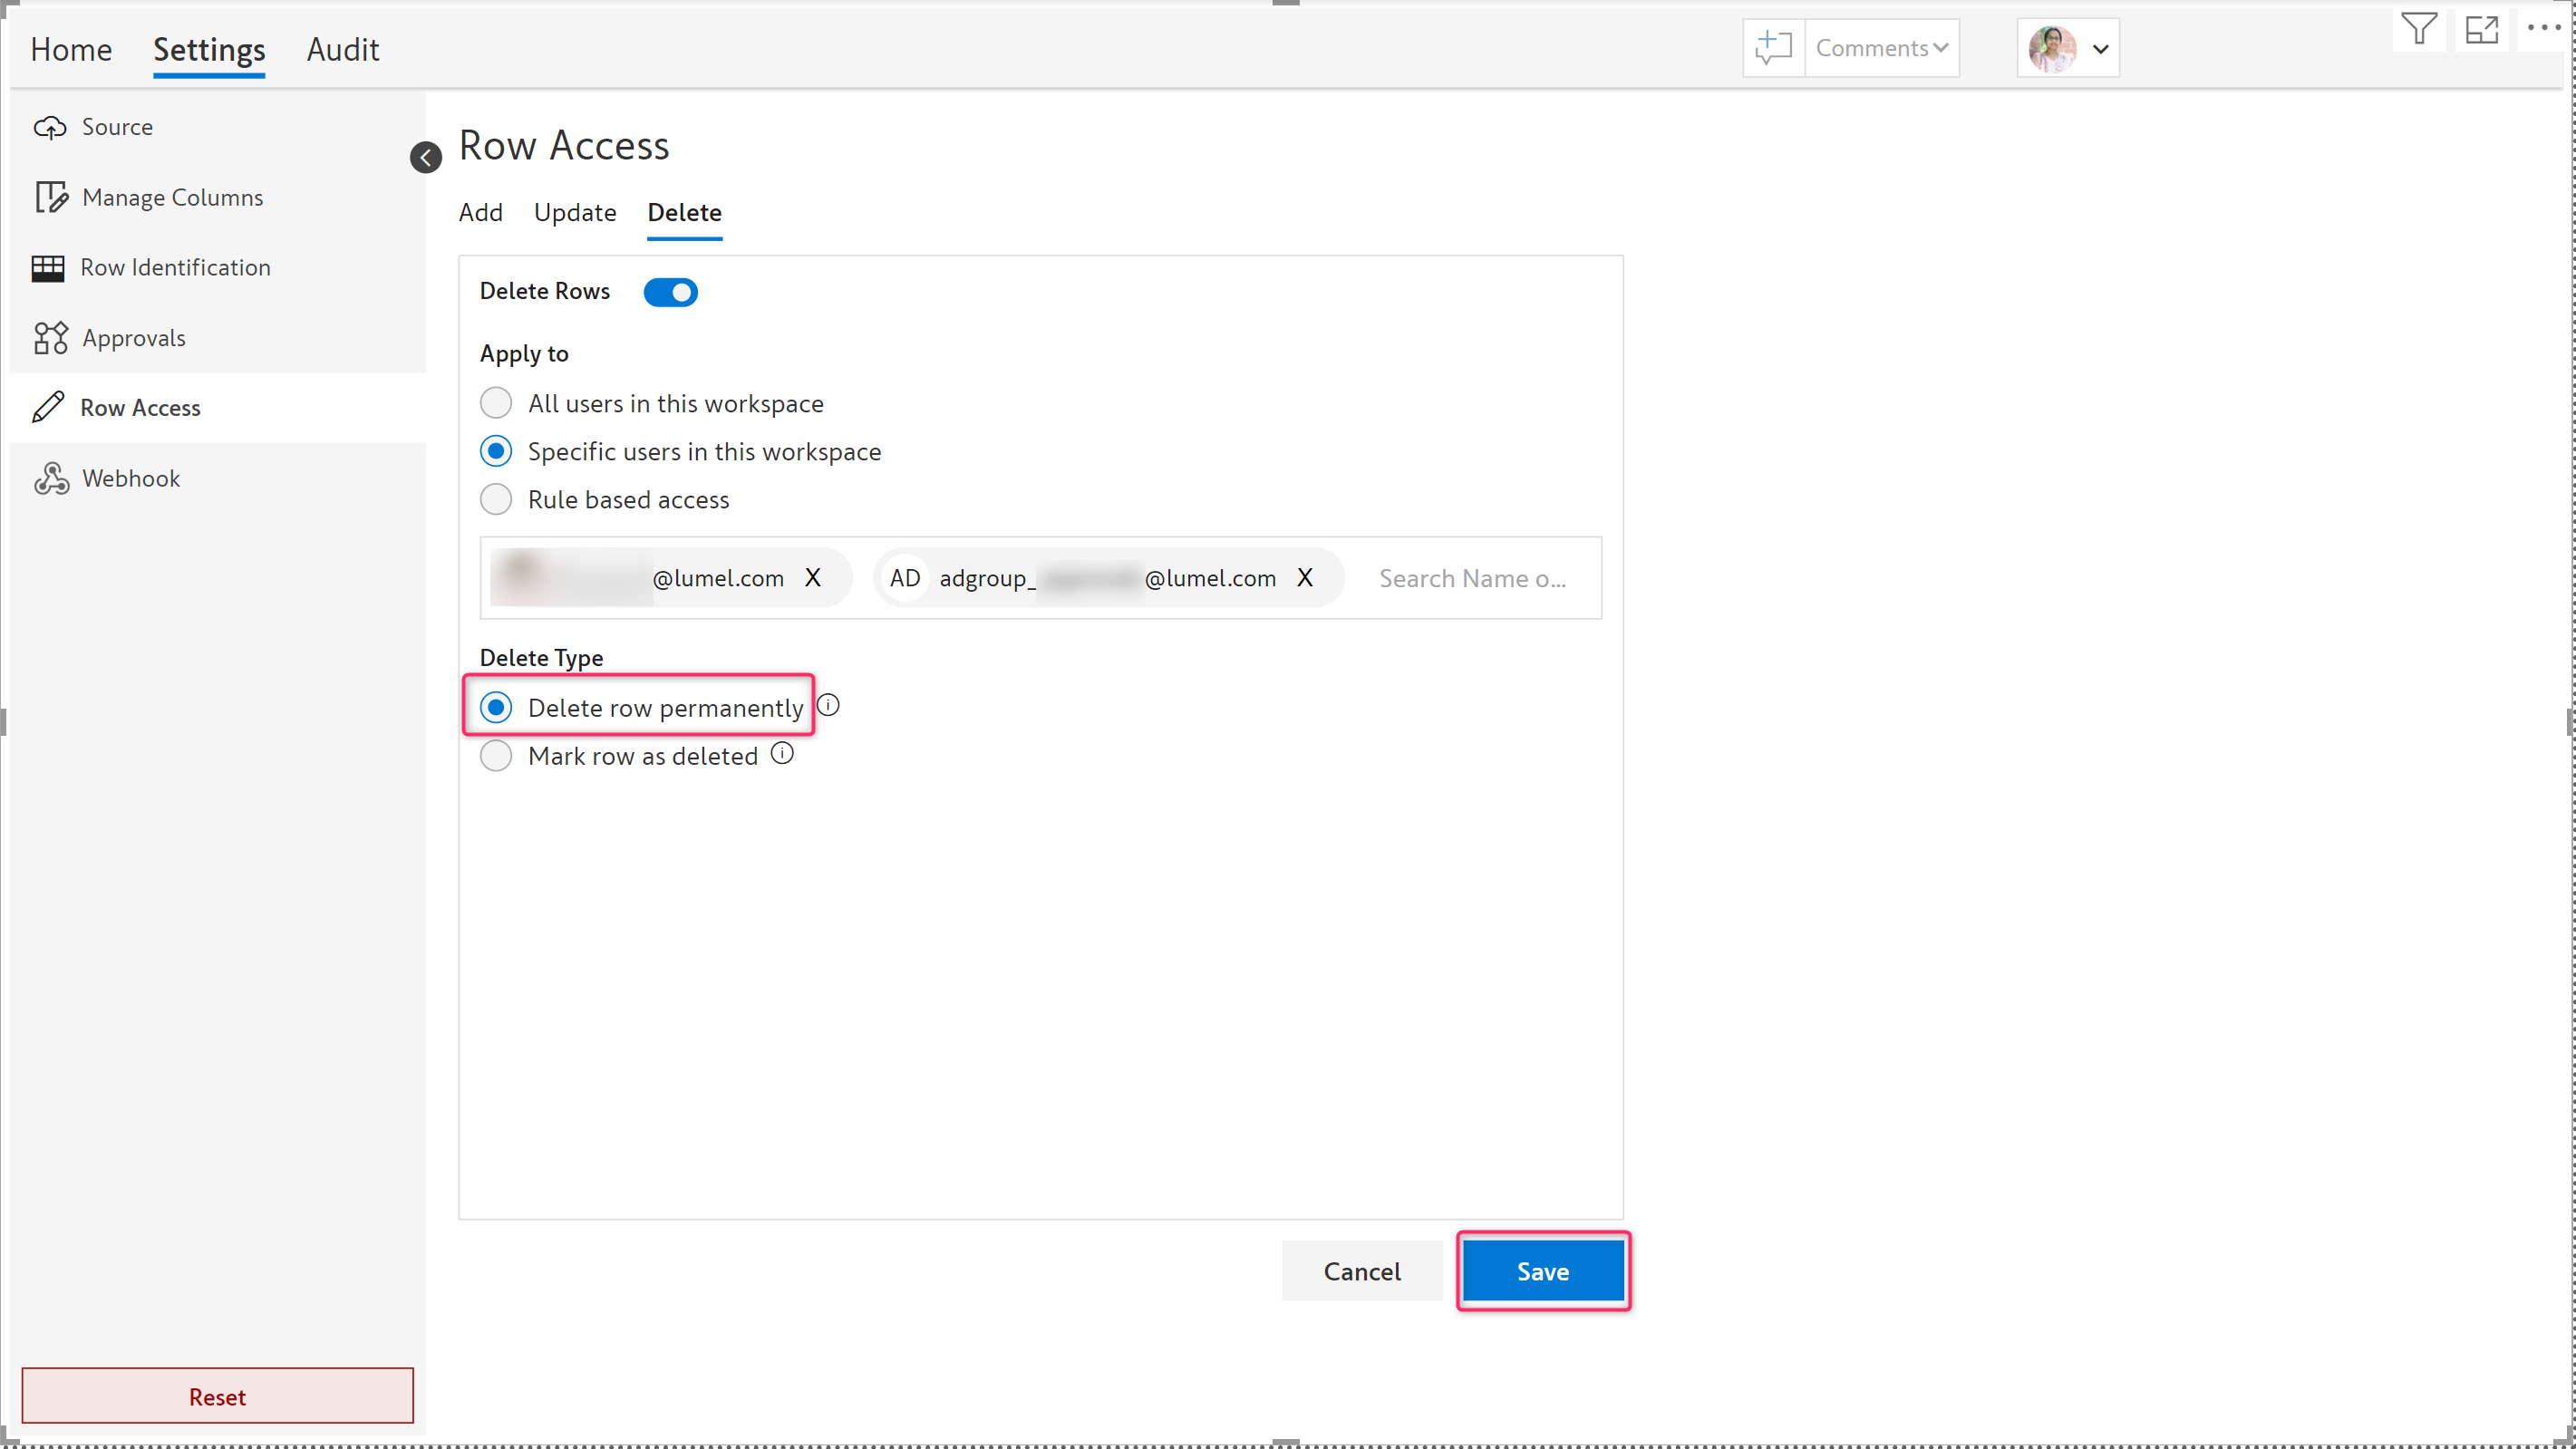Viewport: 2576px width, 1449px height.
Task: Open the filter funnel icon
Action: tap(2418, 29)
